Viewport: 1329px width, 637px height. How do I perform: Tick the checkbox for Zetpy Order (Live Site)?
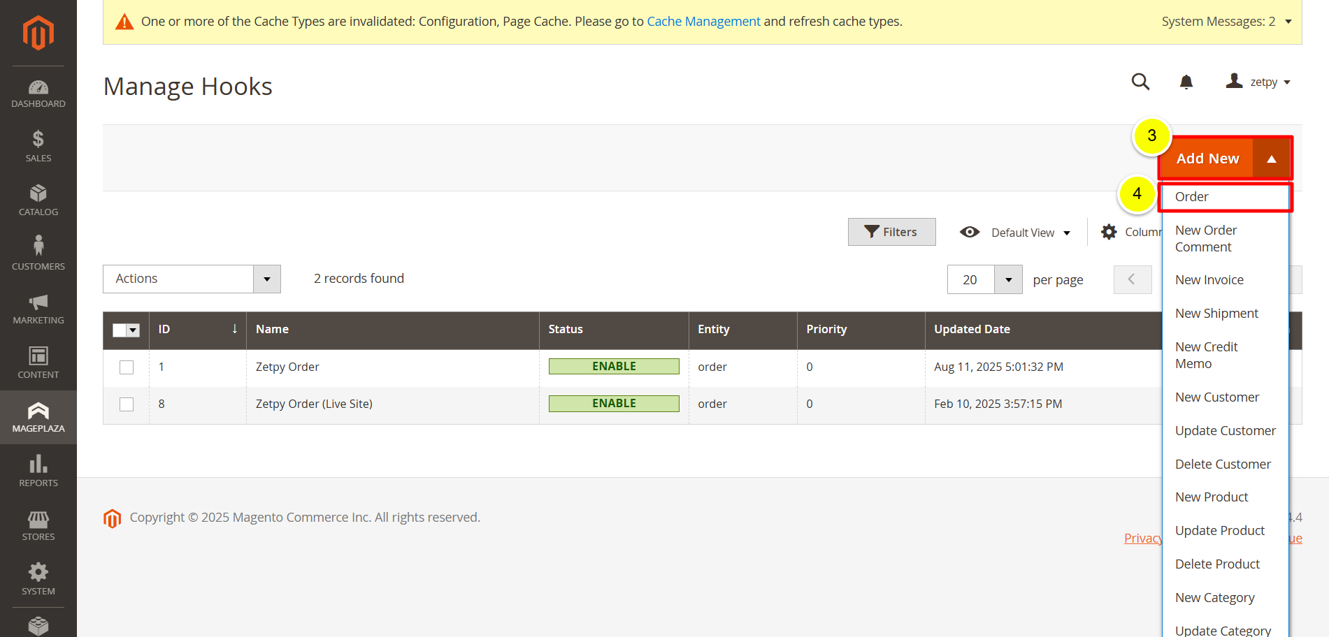coord(127,404)
